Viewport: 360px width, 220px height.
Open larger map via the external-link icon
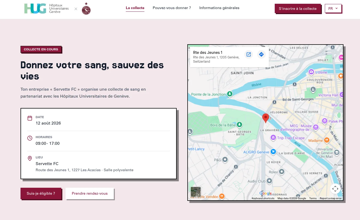click(x=249, y=54)
